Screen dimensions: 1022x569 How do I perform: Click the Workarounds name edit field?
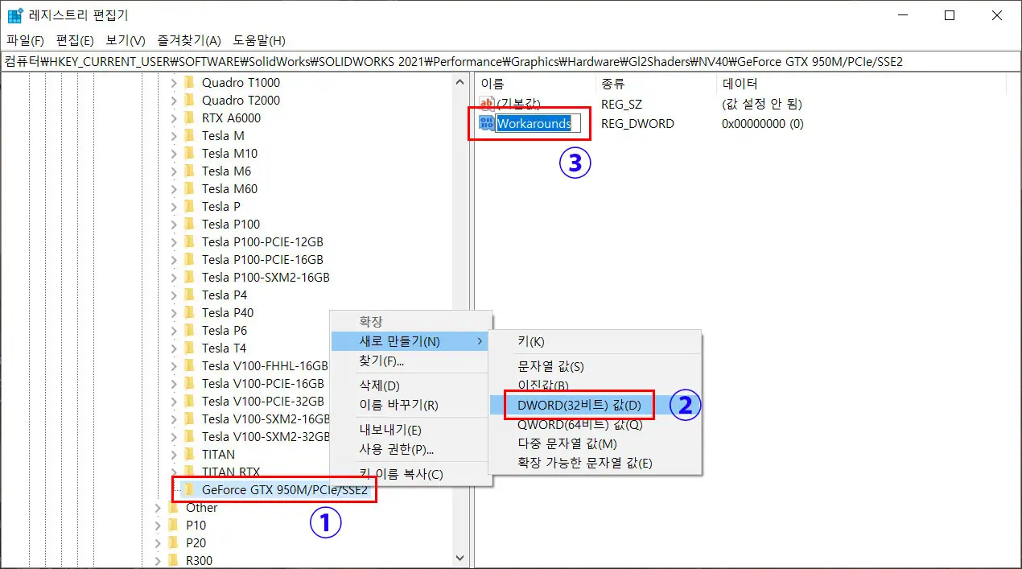(538, 123)
